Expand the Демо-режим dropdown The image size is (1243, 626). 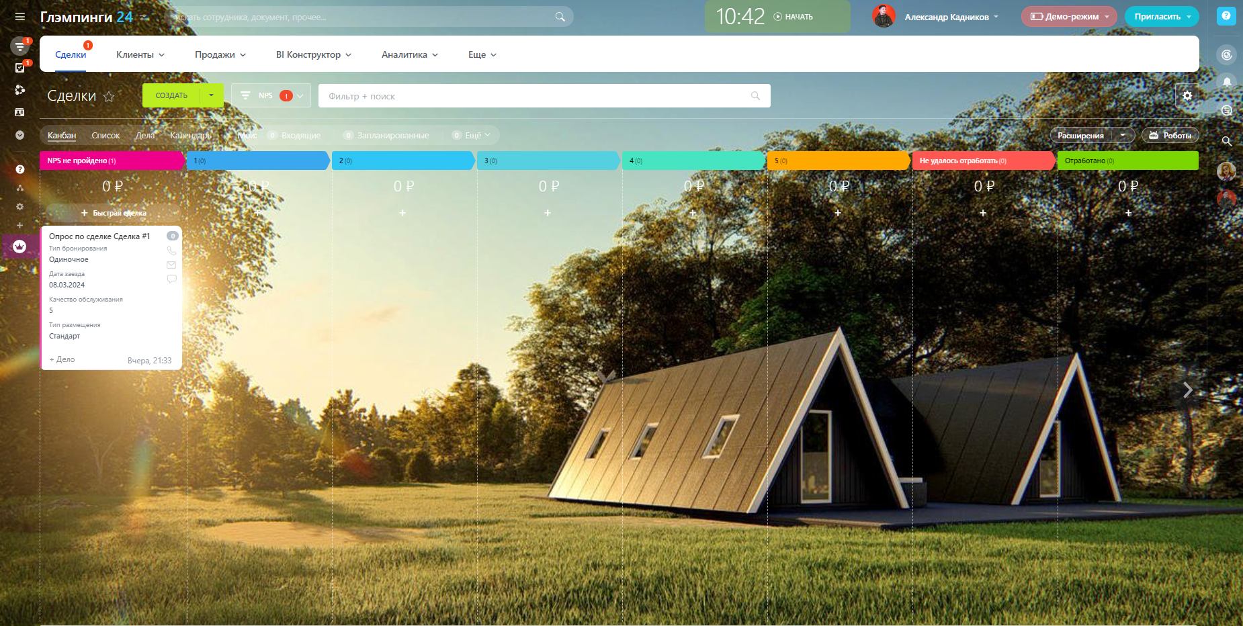pyautogui.click(x=1107, y=17)
